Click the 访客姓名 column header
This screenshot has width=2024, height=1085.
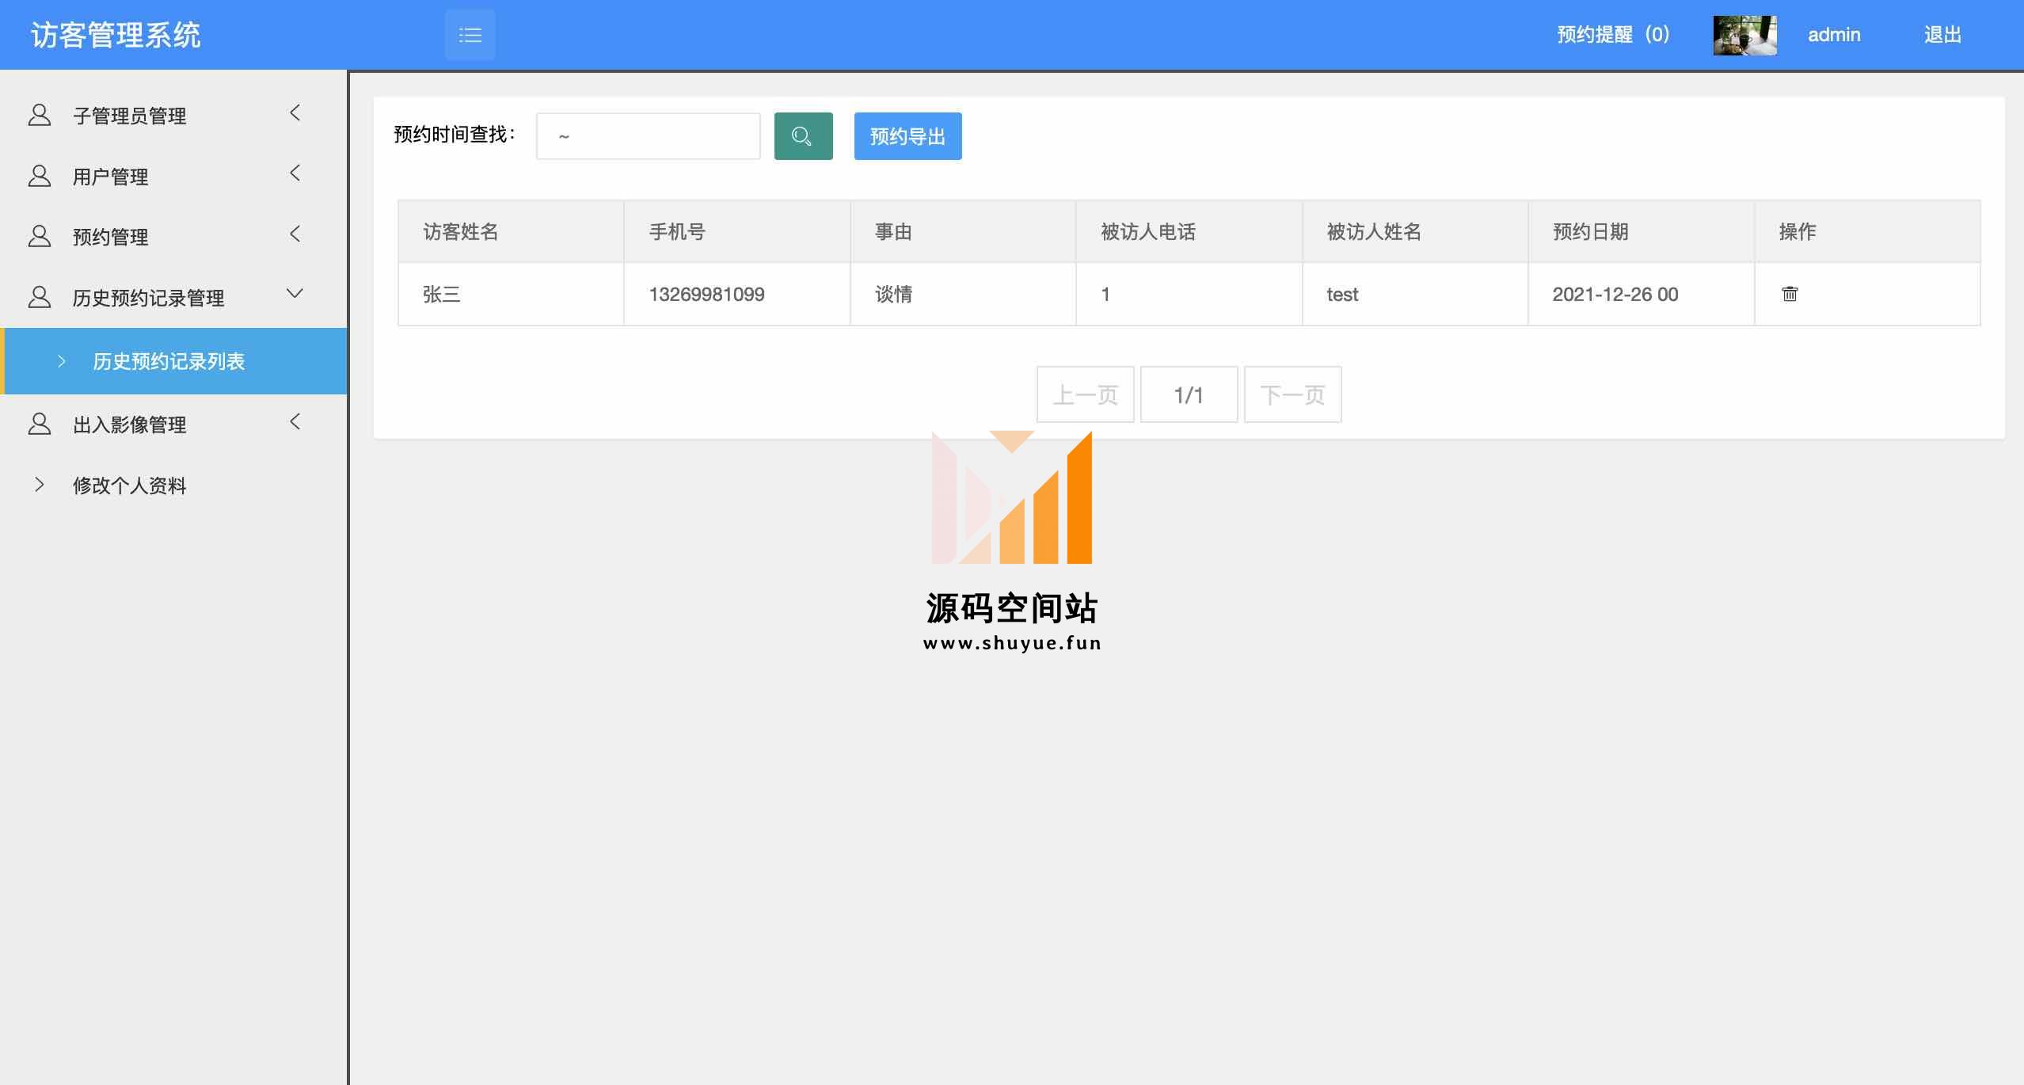tap(511, 231)
